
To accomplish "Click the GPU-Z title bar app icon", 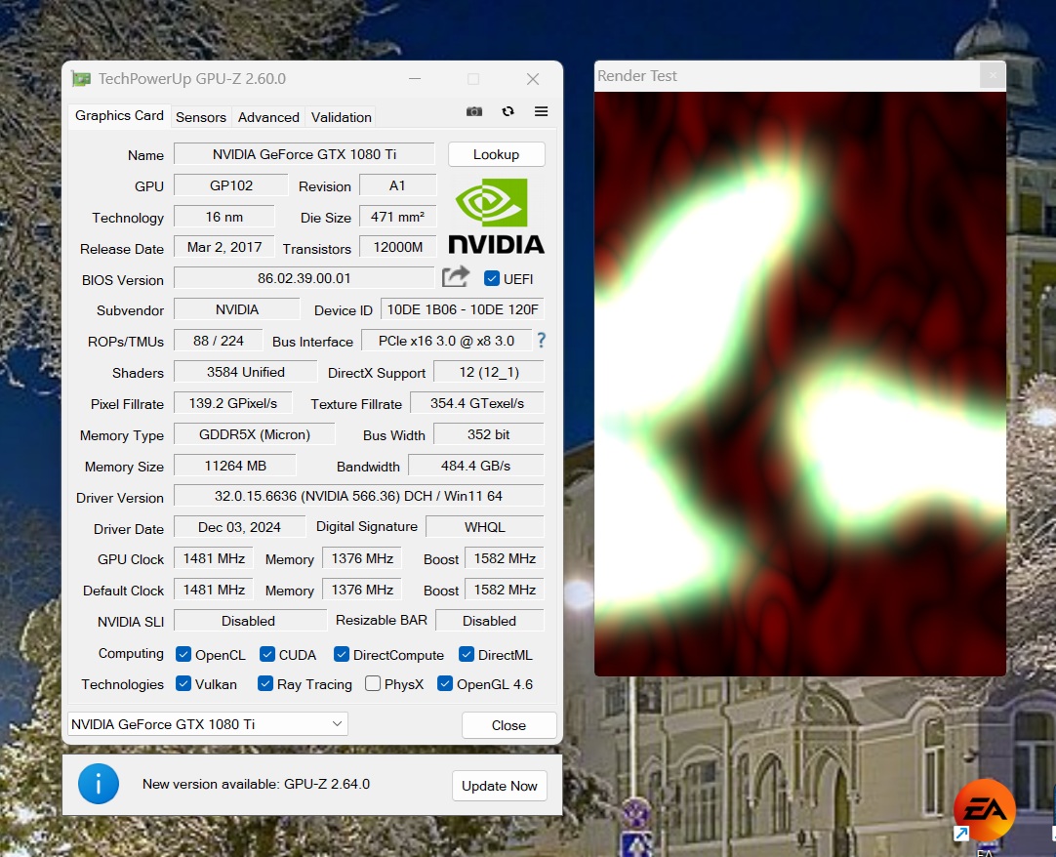I will 81,79.
